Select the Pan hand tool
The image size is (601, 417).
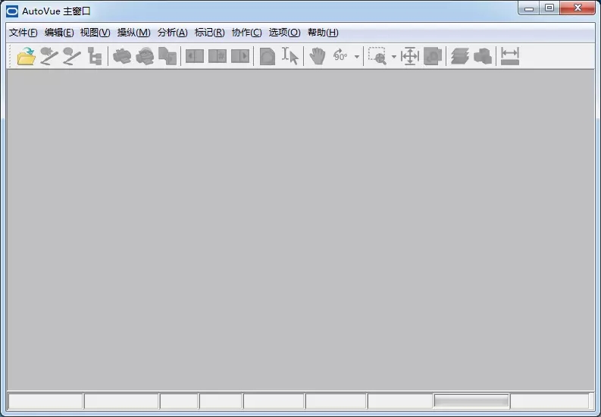point(318,56)
